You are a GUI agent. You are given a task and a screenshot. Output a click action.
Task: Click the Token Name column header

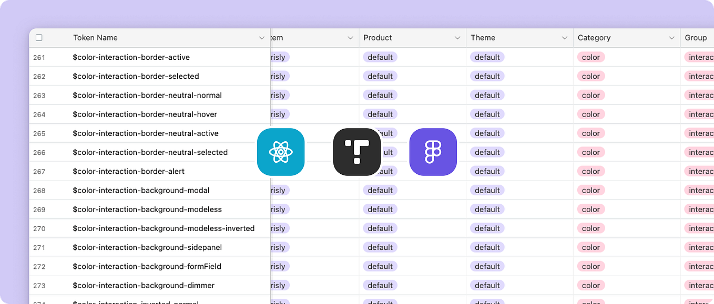click(95, 37)
